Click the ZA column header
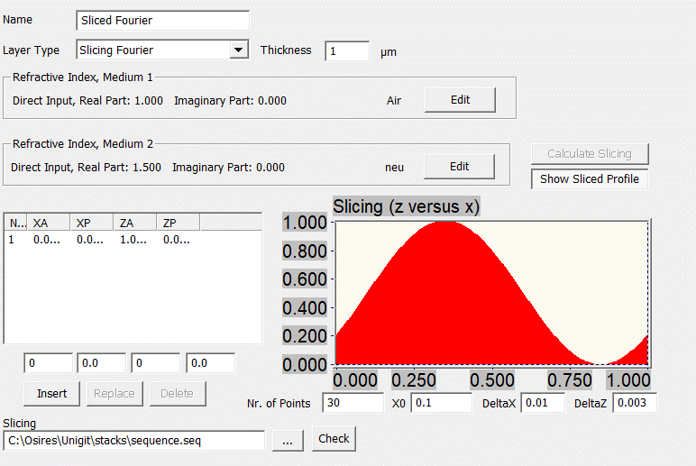Screen dimensions: 696x466 pos(135,223)
